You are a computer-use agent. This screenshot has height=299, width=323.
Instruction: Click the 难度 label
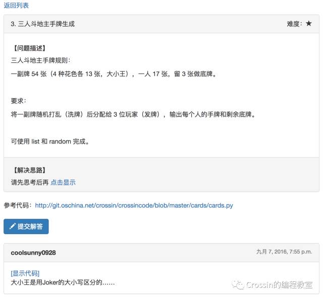[x=295, y=24]
